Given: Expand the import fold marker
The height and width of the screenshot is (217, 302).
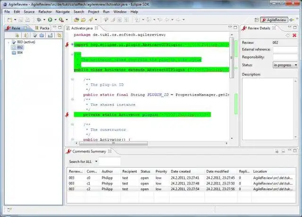Looking at the screenshot, I should point(72,44).
